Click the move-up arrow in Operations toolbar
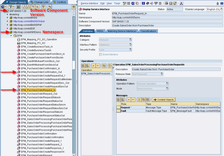This screenshot has width=224, height=156. pyautogui.click(x=93, y=66)
